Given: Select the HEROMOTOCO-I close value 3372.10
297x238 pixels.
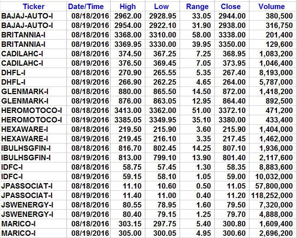Looking at the screenshot, I should [x=232, y=110].
